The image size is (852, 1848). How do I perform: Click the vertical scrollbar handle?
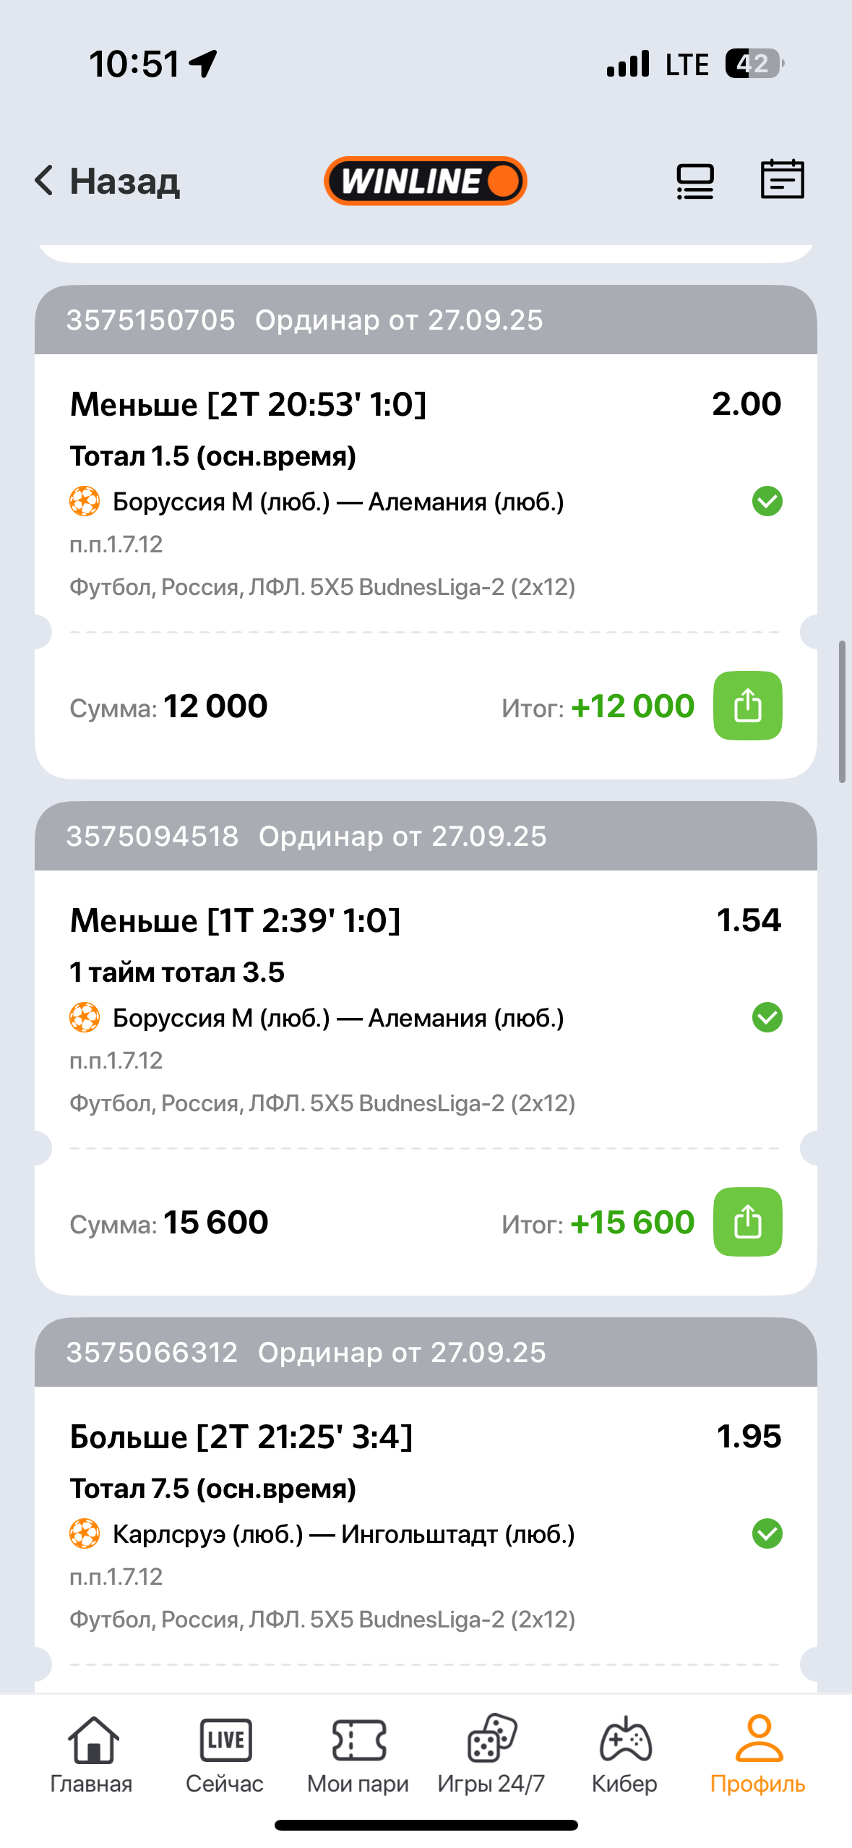841,711
